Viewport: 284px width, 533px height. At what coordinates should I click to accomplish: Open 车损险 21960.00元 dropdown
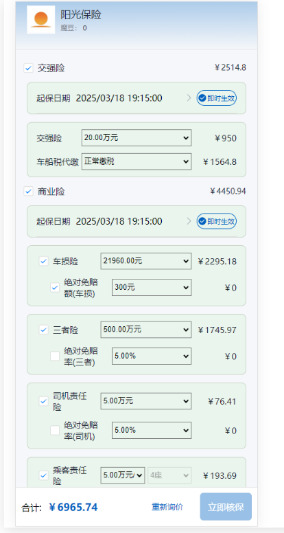pos(146,261)
